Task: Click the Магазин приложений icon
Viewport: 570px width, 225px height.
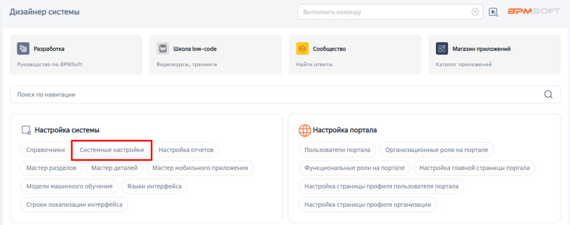Action: click(442, 48)
